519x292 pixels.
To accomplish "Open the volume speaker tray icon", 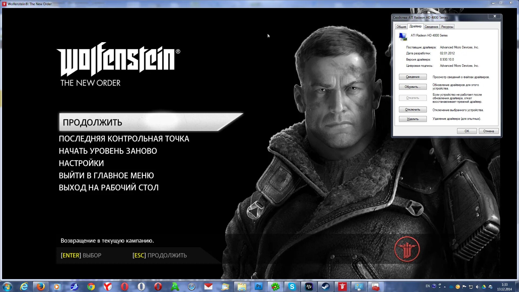I will (477, 287).
